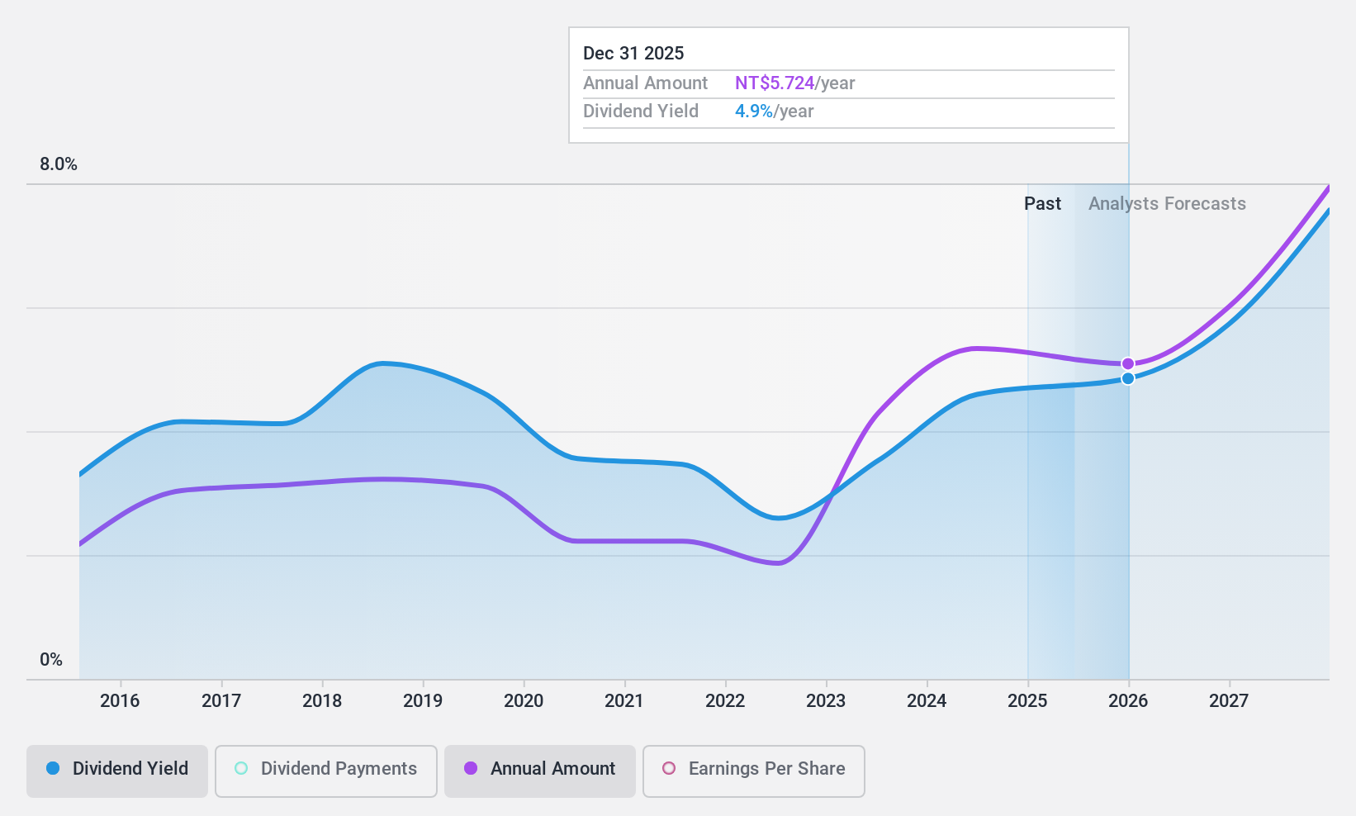This screenshot has height=816, width=1356.
Task: Click the blue Dividend Yield data point
Action: click(x=1128, y=378)
